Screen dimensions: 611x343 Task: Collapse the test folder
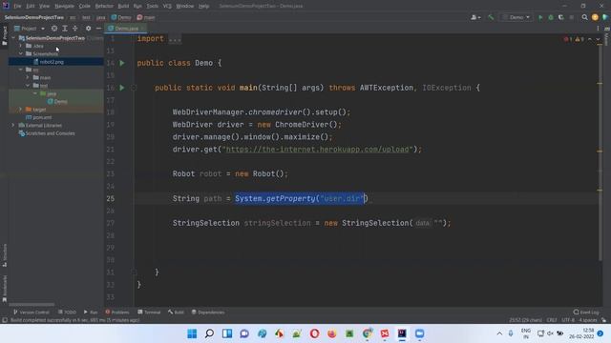[x=28, y=86]
